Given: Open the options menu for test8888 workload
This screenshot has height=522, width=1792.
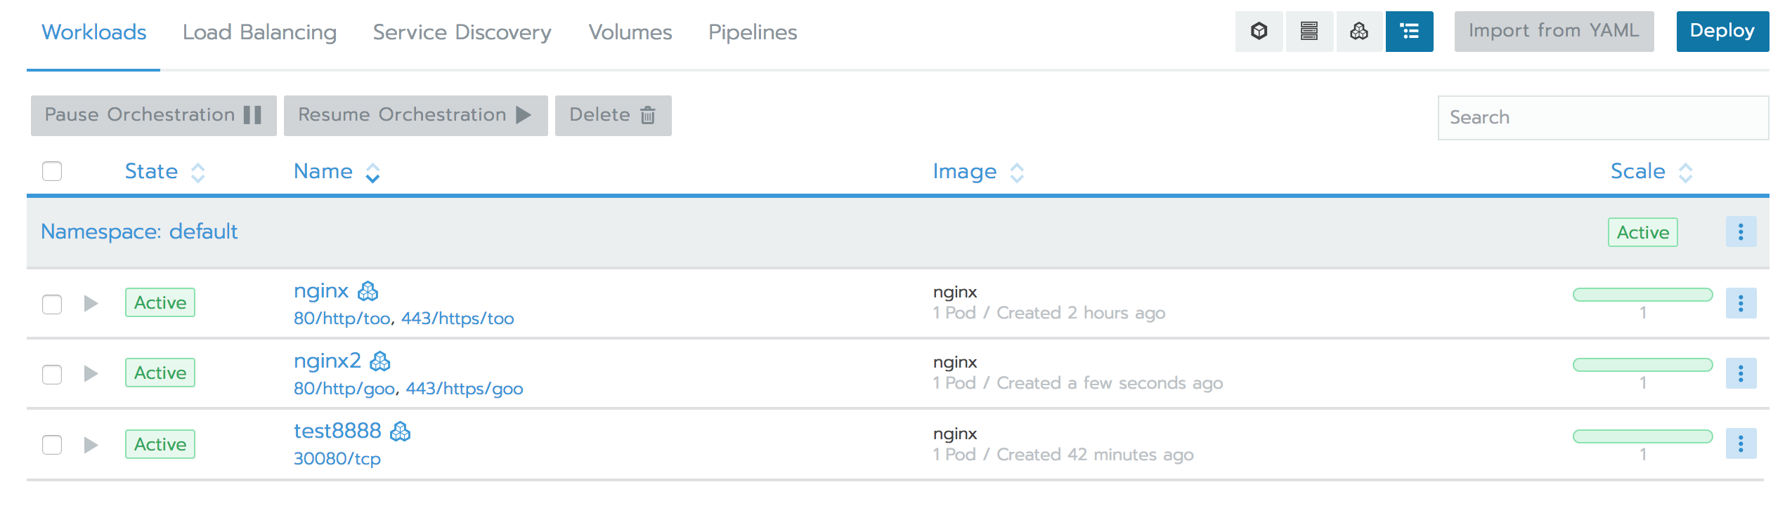Looking at the screenshot, I should point(1741,444).
